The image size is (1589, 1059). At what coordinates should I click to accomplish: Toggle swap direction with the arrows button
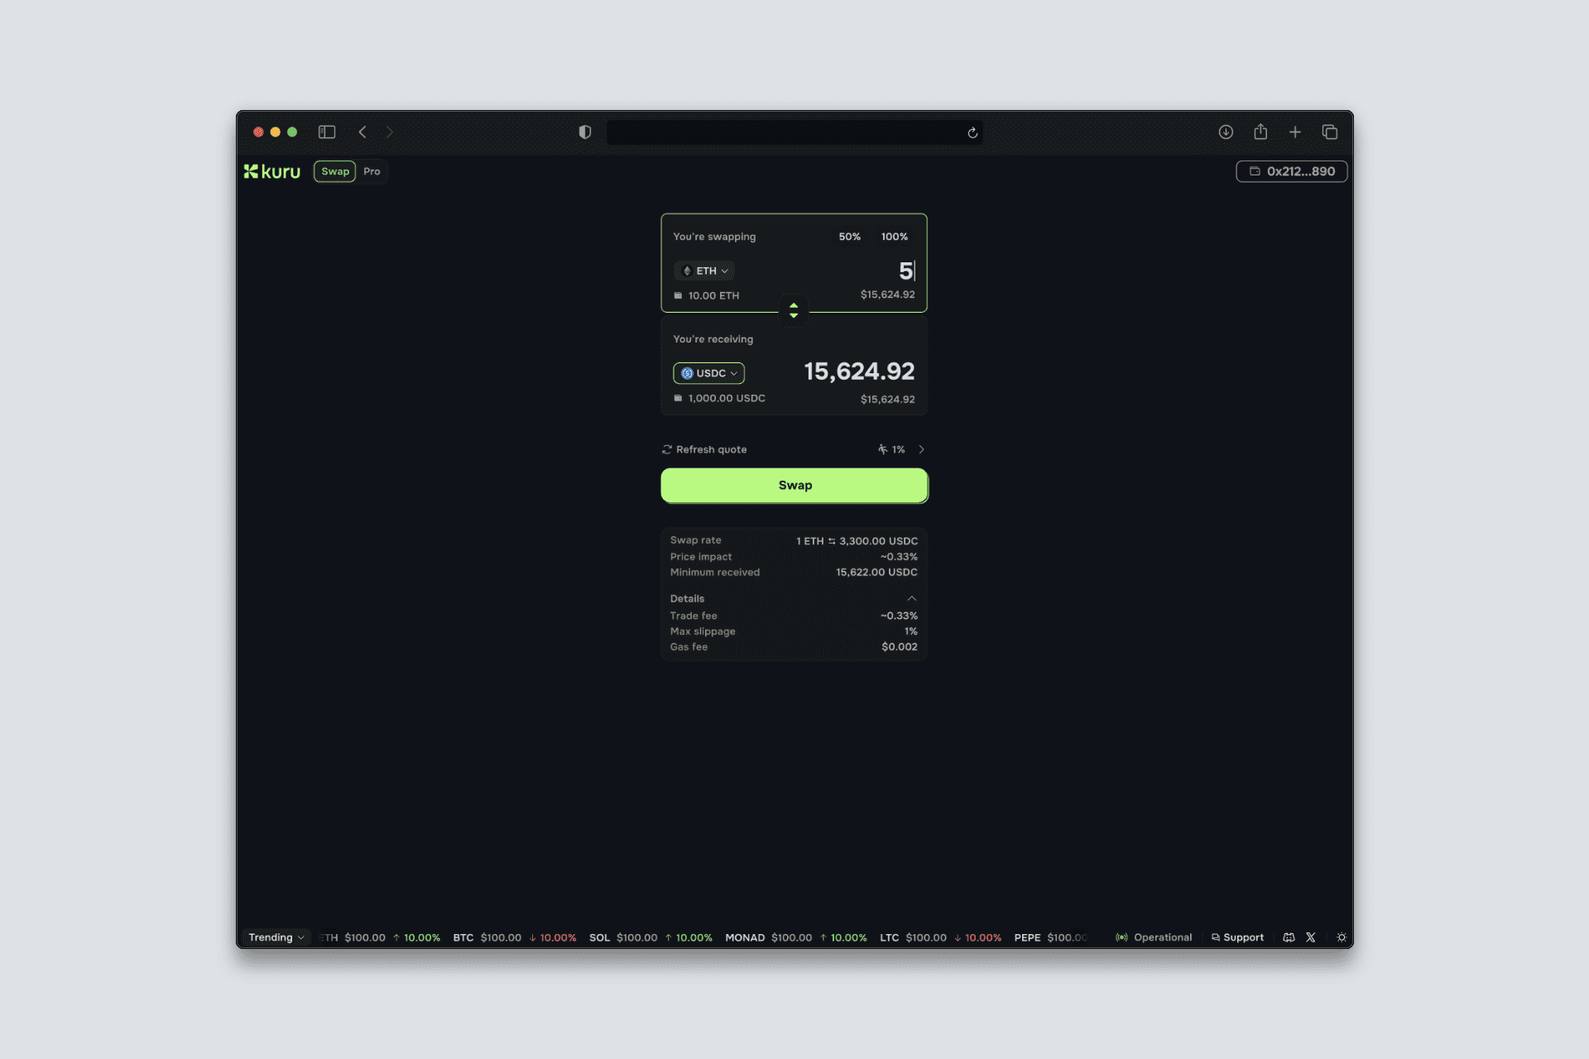tap(794, 311)
